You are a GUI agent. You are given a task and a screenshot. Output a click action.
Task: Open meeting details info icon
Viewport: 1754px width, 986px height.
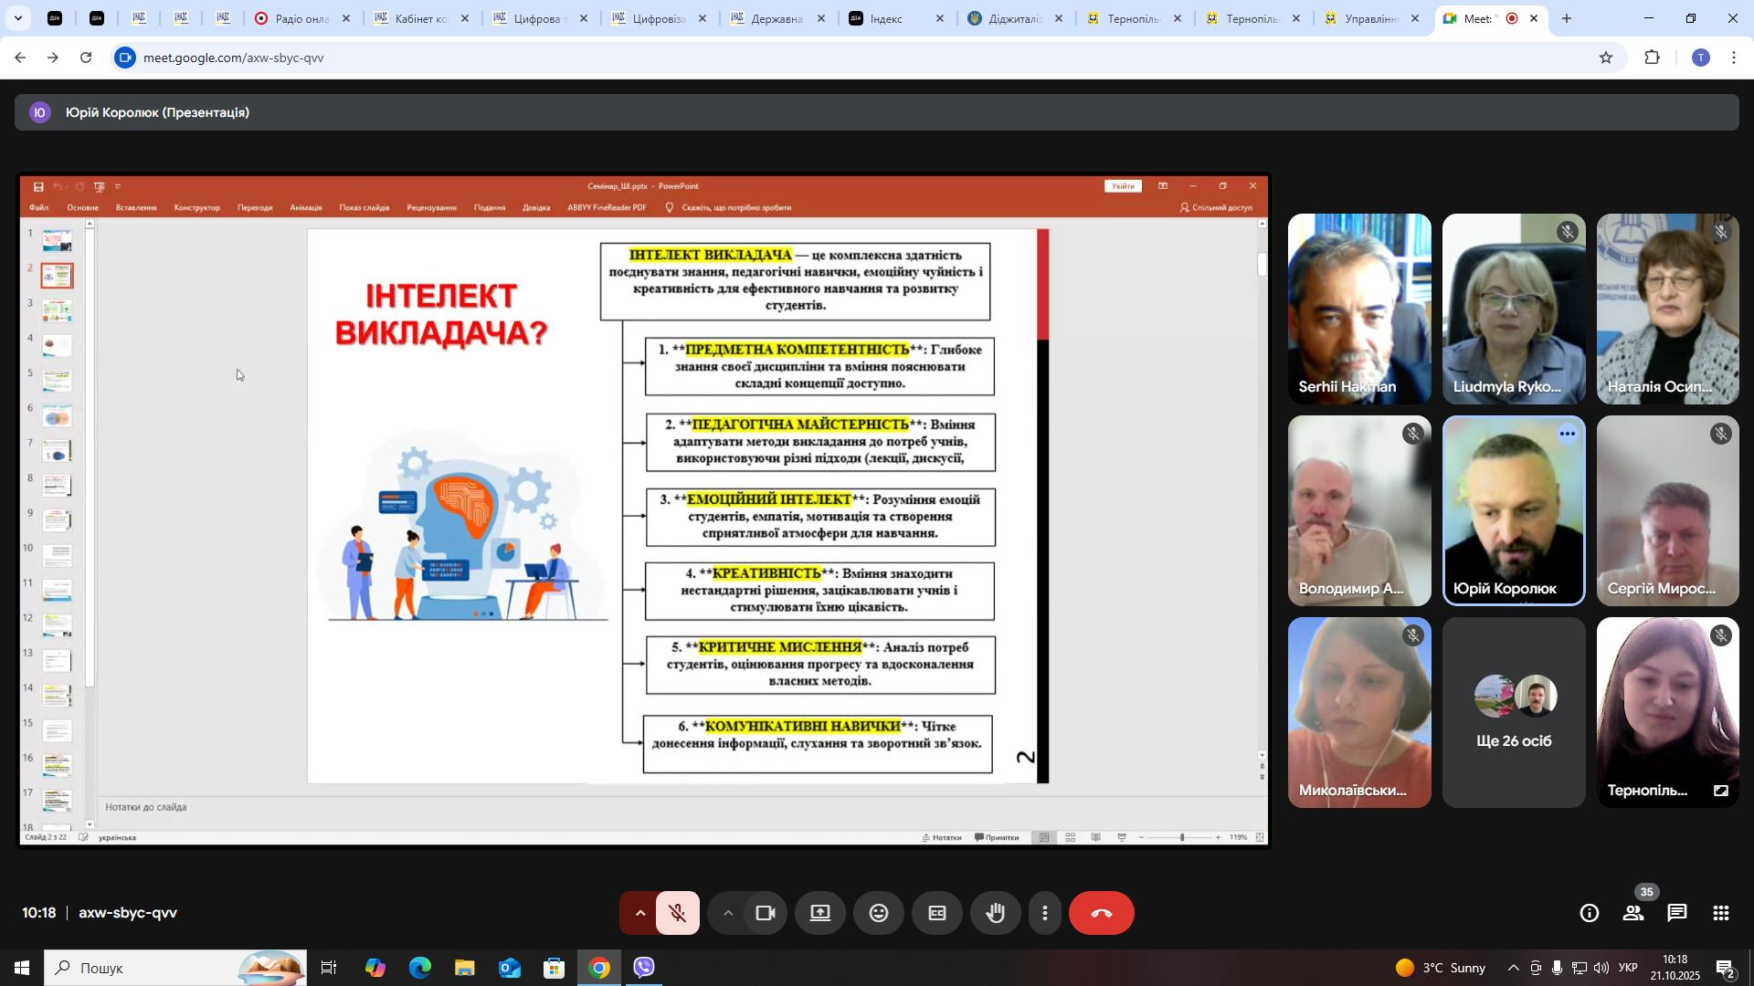(1590, 914)
